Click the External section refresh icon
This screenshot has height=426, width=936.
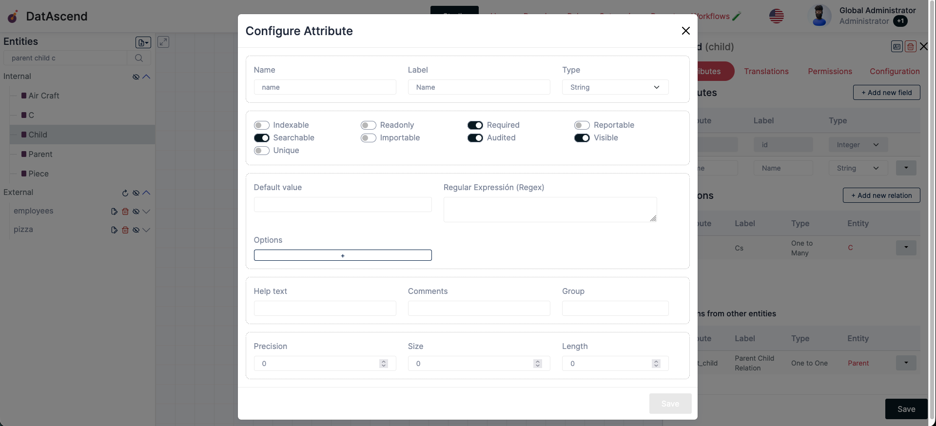[125, 193]
